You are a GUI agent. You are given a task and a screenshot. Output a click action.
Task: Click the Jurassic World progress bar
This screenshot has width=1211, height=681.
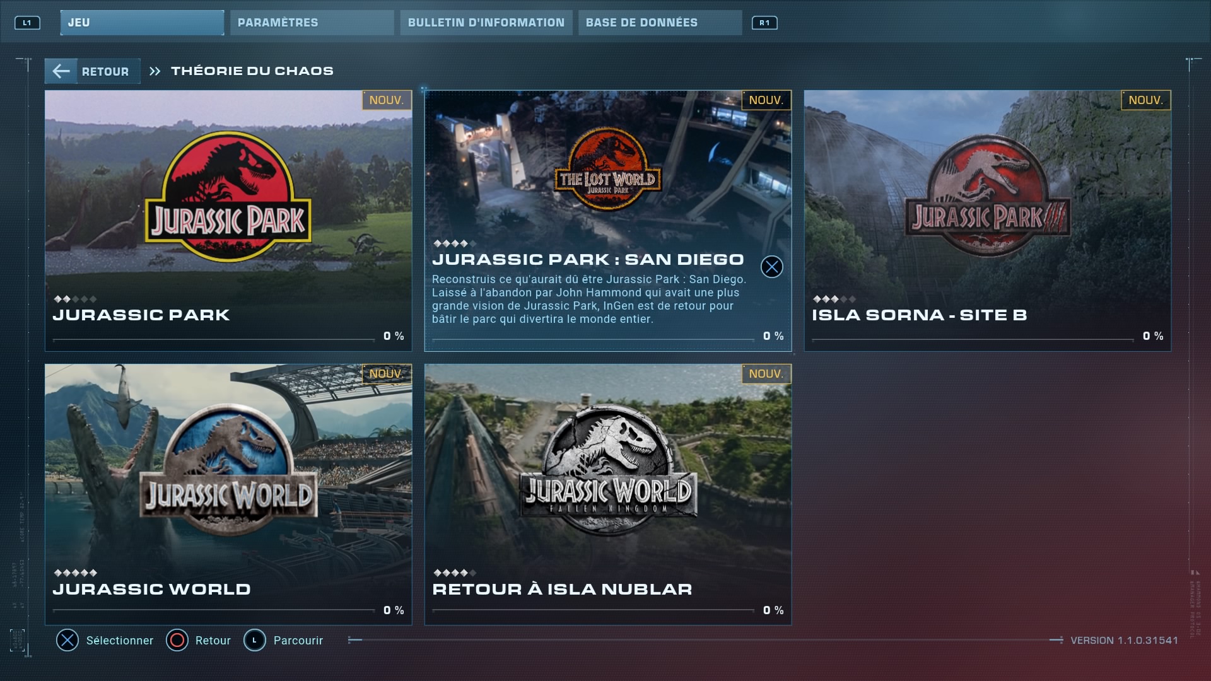pyautogui.click(x=214, y=610)
